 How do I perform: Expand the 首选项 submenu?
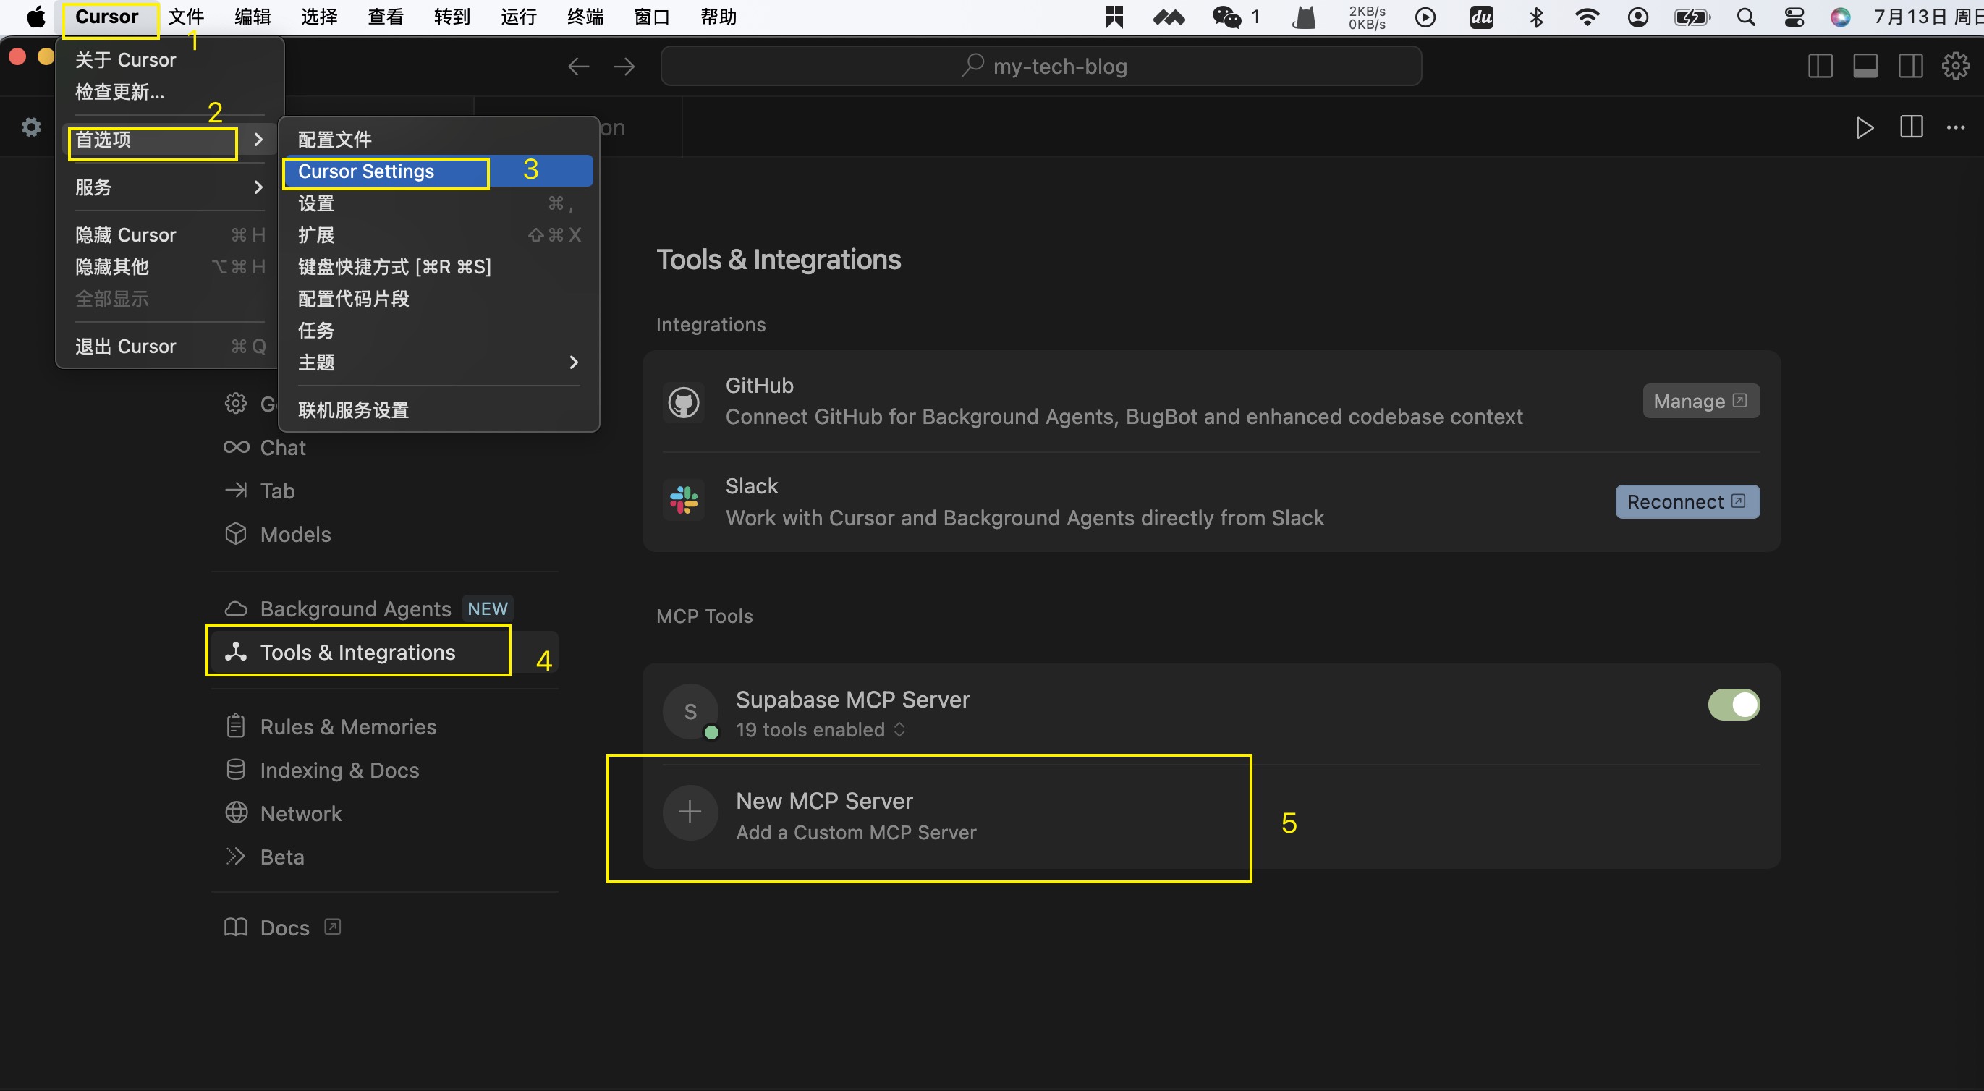click(168, 140)
